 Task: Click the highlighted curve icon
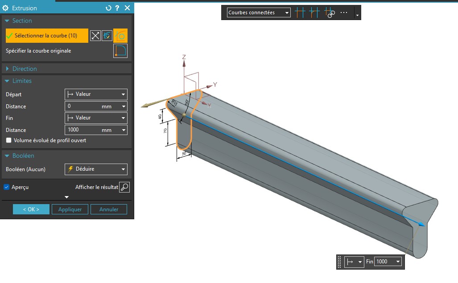(120, 36)
